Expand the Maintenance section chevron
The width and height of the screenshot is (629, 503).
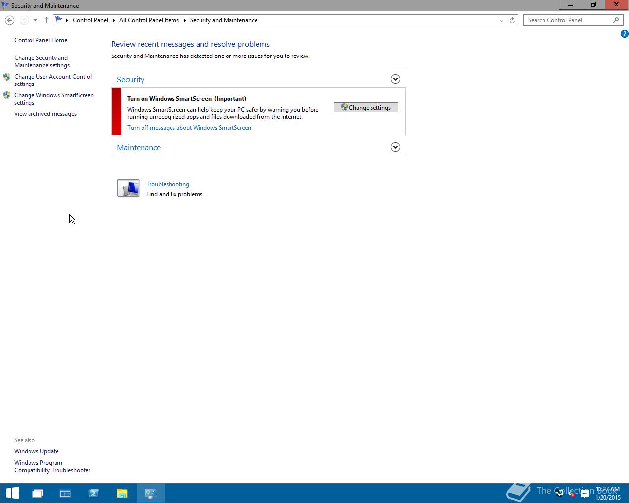395,147
